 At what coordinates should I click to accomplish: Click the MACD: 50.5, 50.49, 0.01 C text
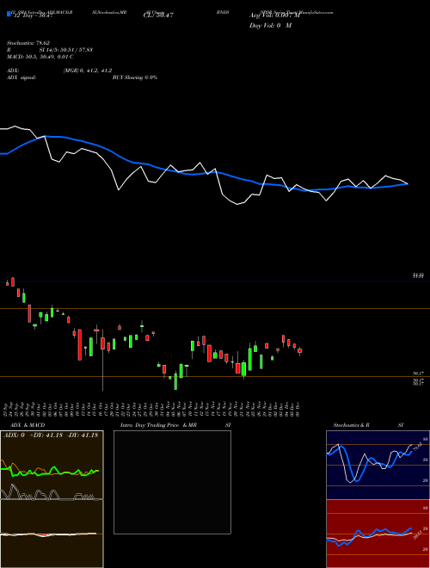pyautogui.click(x=40, y=57)
